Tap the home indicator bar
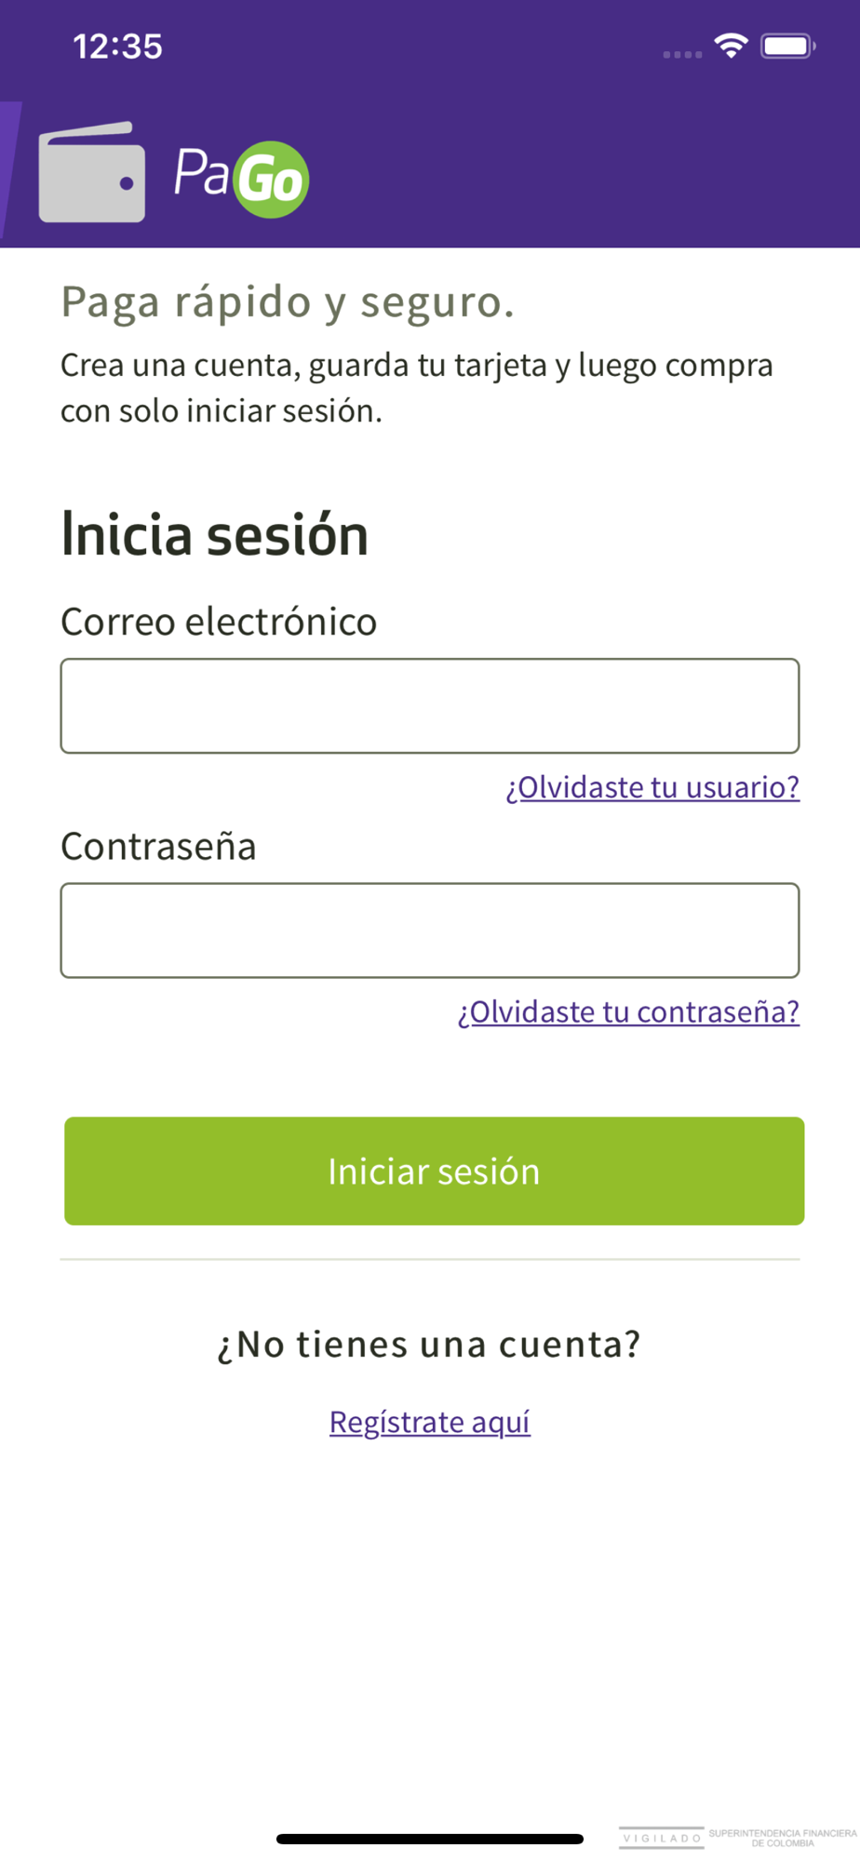Viewport: 860px width, 1861px height. click(x=430, y=1839)
